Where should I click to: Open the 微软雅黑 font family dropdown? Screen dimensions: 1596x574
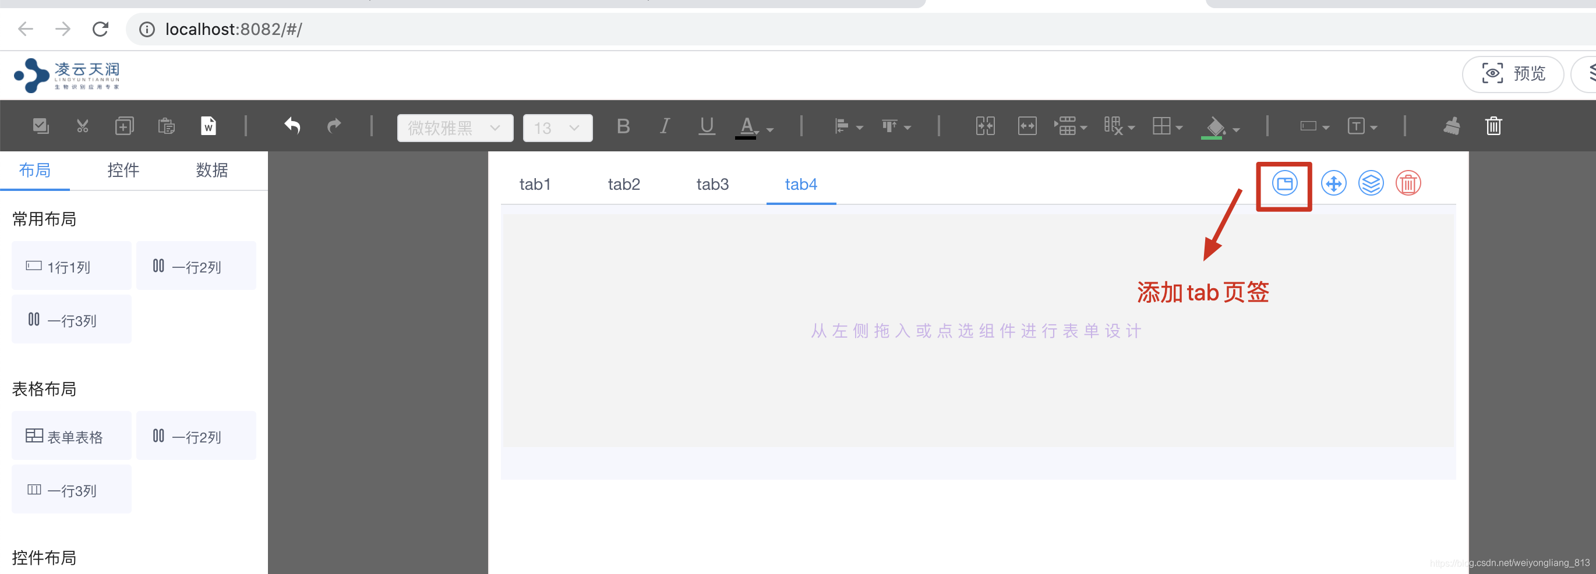tap(455, 128)
